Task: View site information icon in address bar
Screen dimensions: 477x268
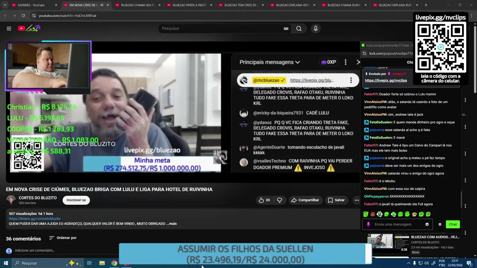Action: point(34,16)
